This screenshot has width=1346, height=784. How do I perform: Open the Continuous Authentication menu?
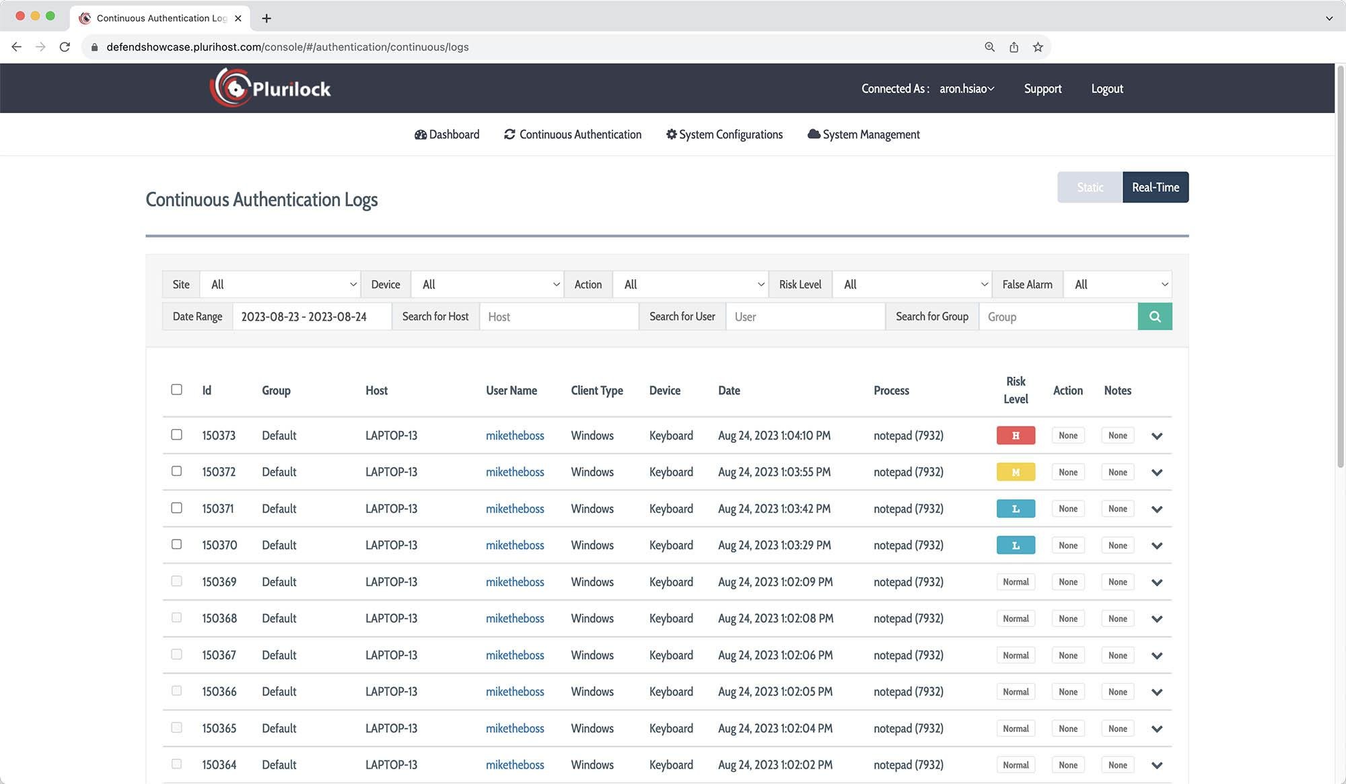573,135
